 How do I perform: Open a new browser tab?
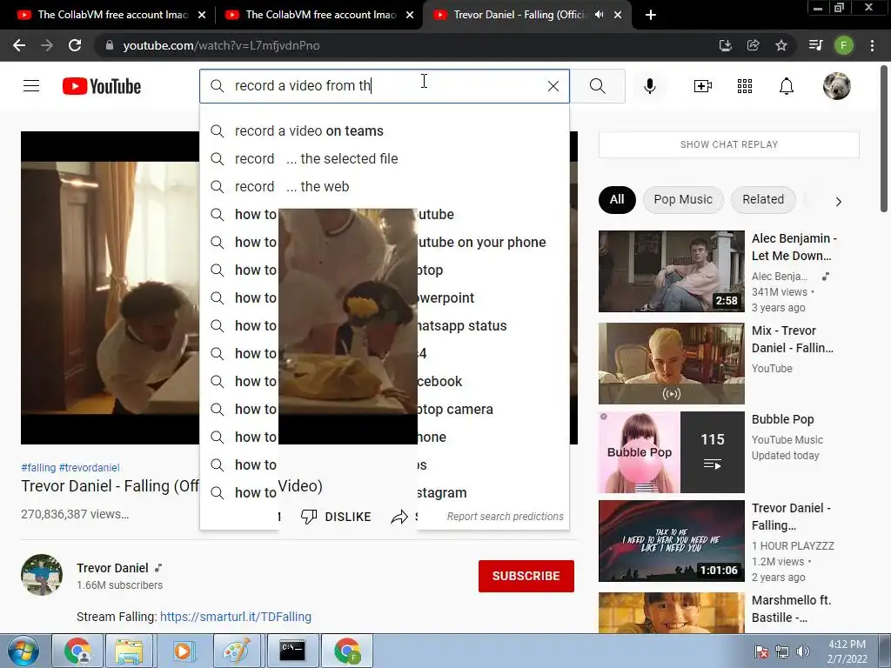pyautogui.click(x=651, y=15)
